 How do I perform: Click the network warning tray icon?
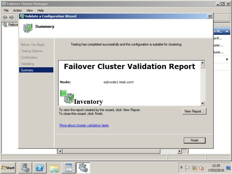194,168
